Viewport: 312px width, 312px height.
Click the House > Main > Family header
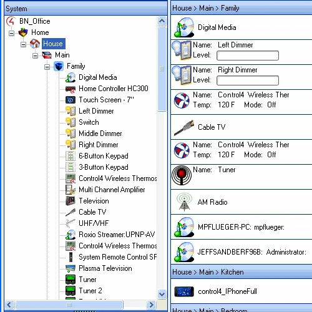tap(241, 8)
